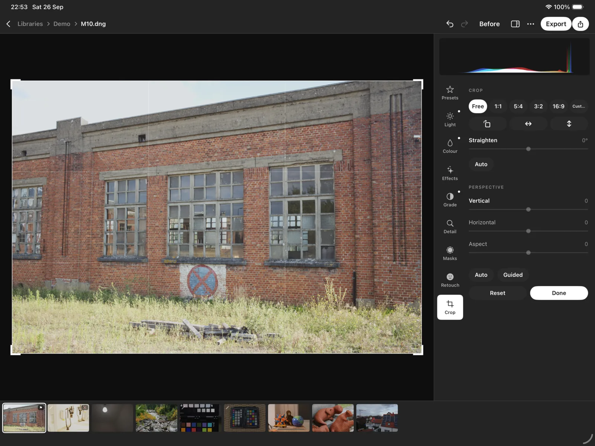Open the Presets panel
This screenshot has height=446, width=595.
450,93
